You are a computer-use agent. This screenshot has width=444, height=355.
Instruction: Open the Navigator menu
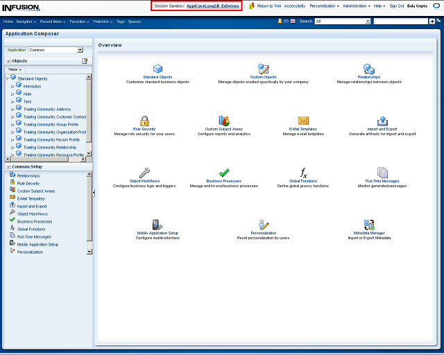[x=26, y=21]
